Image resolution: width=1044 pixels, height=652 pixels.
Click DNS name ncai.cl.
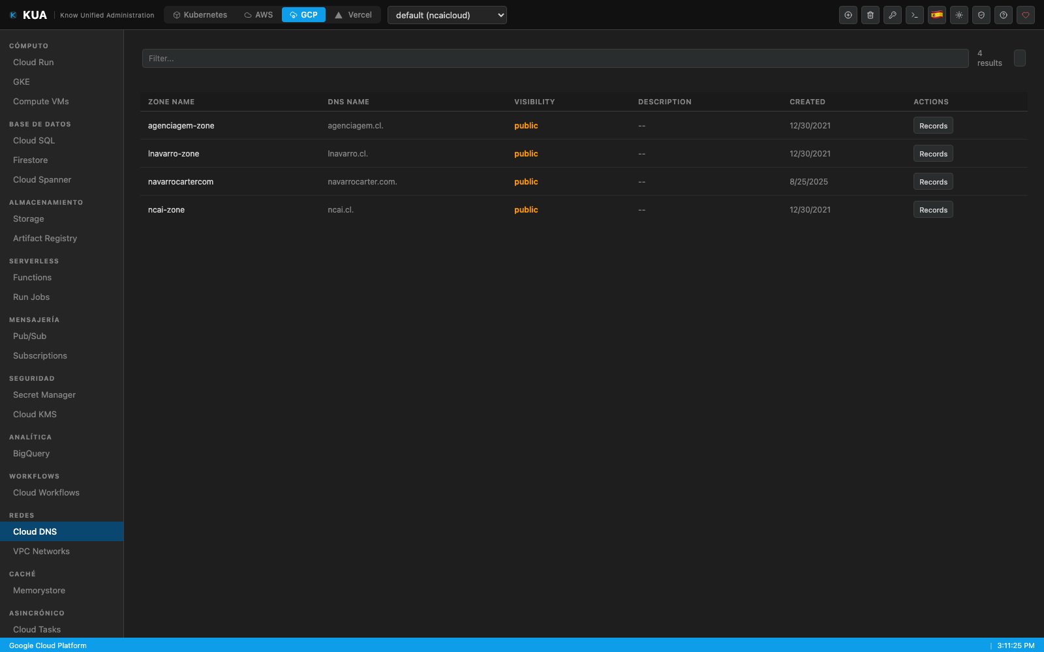[341, 210]
